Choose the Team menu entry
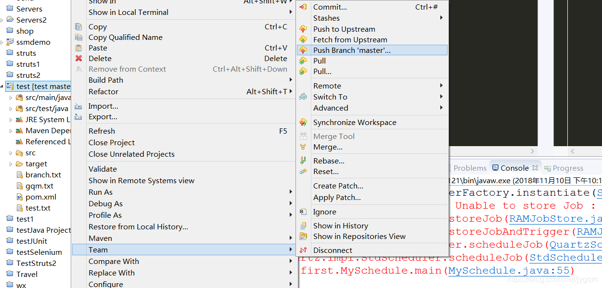 (183, 250)
